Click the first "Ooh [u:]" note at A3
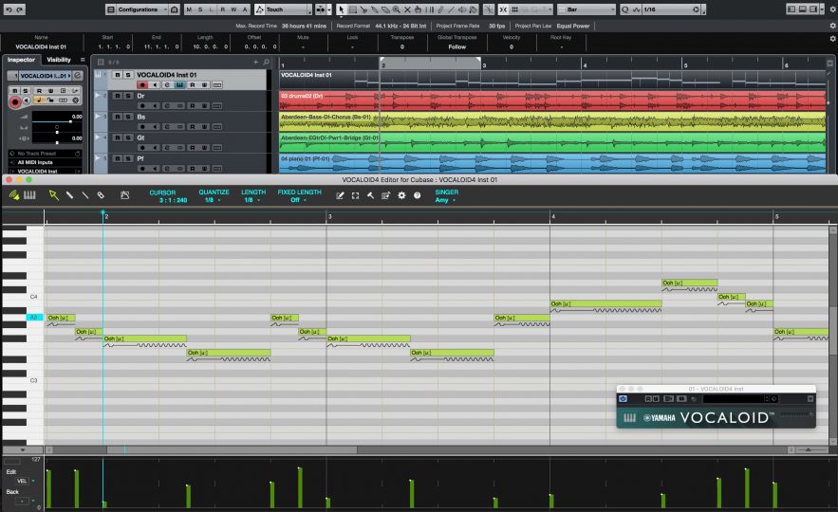Viewport: 838px width, 512px height. click(x=61, y=318)
